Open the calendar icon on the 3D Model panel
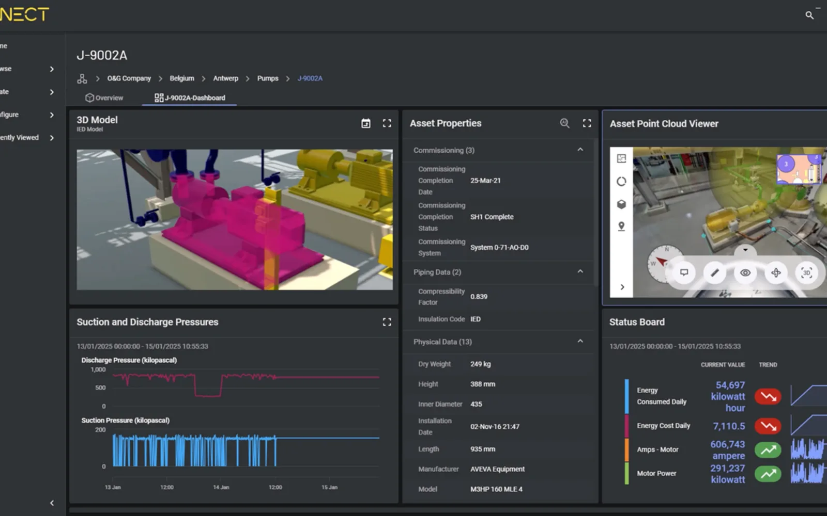Screen dimensions: 827x516 click(366, 123)
